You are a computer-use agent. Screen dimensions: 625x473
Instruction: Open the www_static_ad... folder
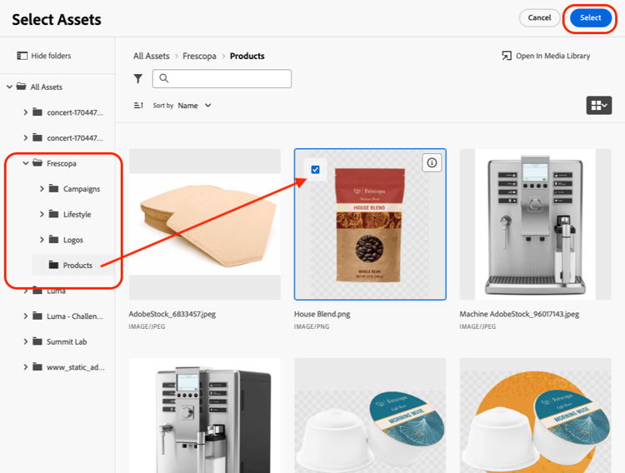(75, 367)
